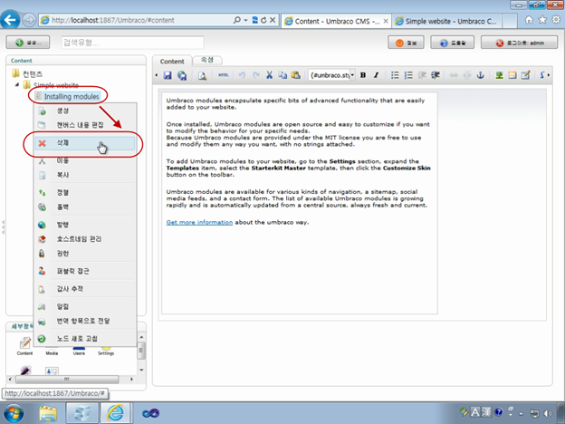565x424 pixels.
Task: Click the Insert image icon
Action: point(499,75)
